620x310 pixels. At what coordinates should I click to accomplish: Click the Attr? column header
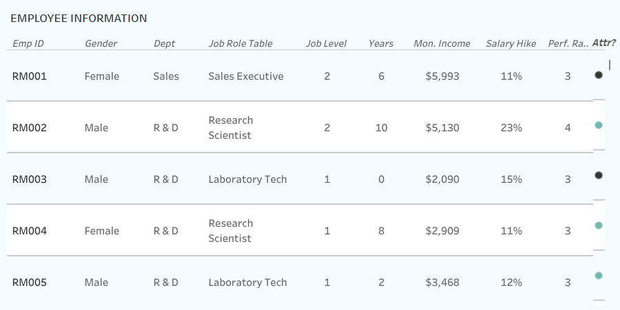[x=603, y=43]
